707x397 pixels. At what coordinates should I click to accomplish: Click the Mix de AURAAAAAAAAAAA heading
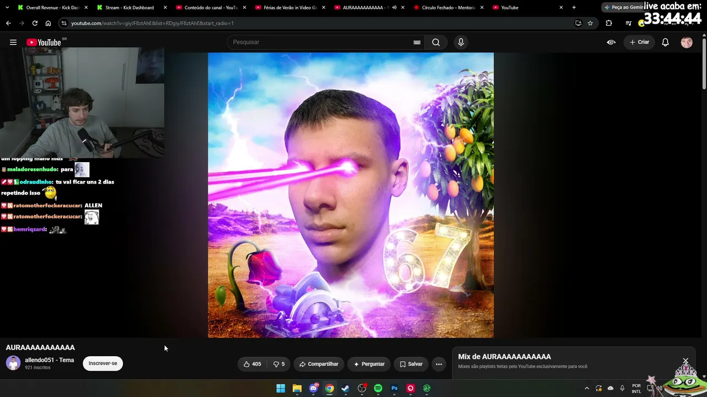click(504, 357)
